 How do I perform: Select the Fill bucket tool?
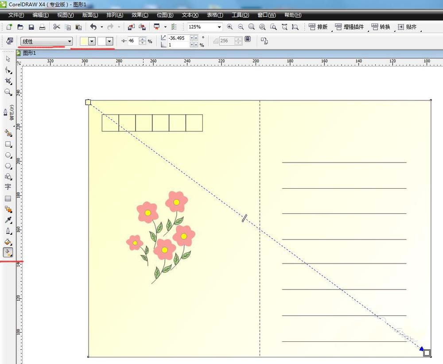(x=8, y=242)
